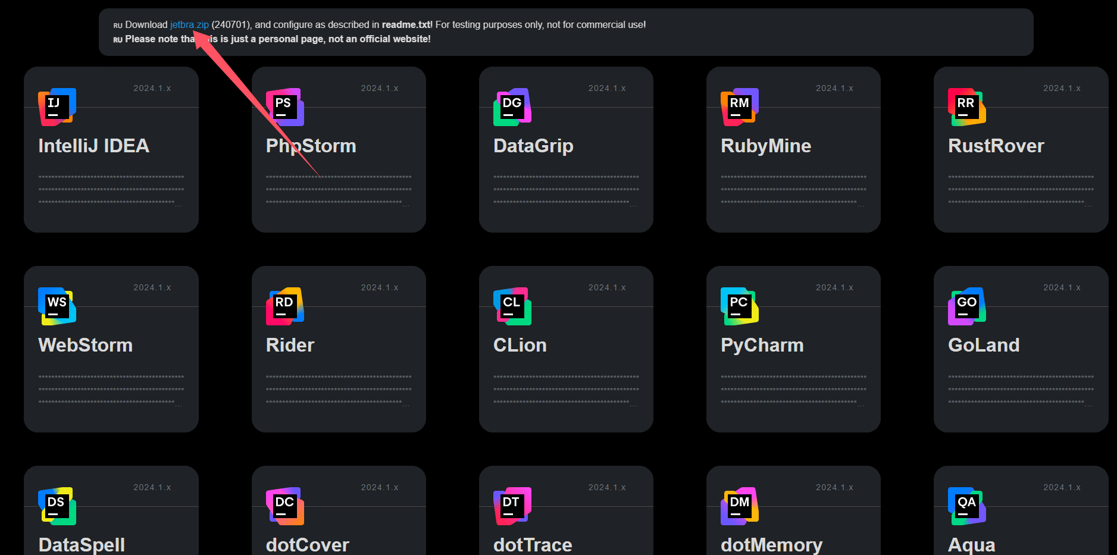Click the Aqua card title
Screen dimensions: 1117x555
971,544
